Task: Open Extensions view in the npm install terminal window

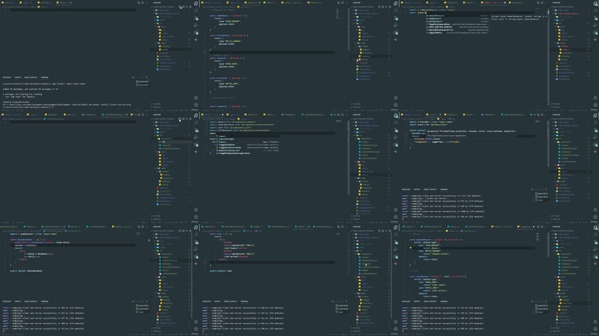Action: [196, 32]
